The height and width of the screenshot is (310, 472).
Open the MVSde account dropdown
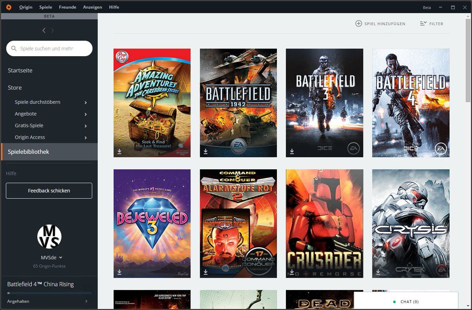click(52, 258)
